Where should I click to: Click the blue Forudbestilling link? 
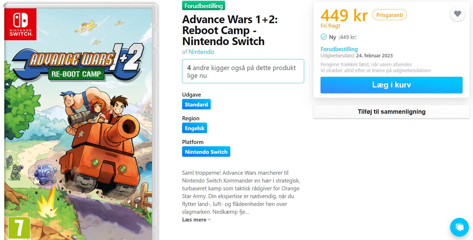point(339,49)
